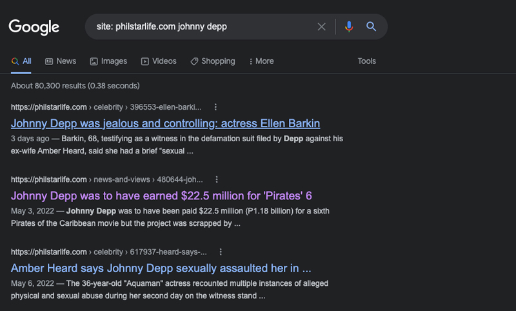Click the blue magnifier search button
This screenshot has width=516, height=311.
(371, 27)
